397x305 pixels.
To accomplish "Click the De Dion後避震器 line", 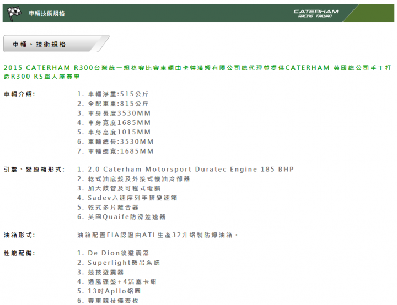I will 113,253.
